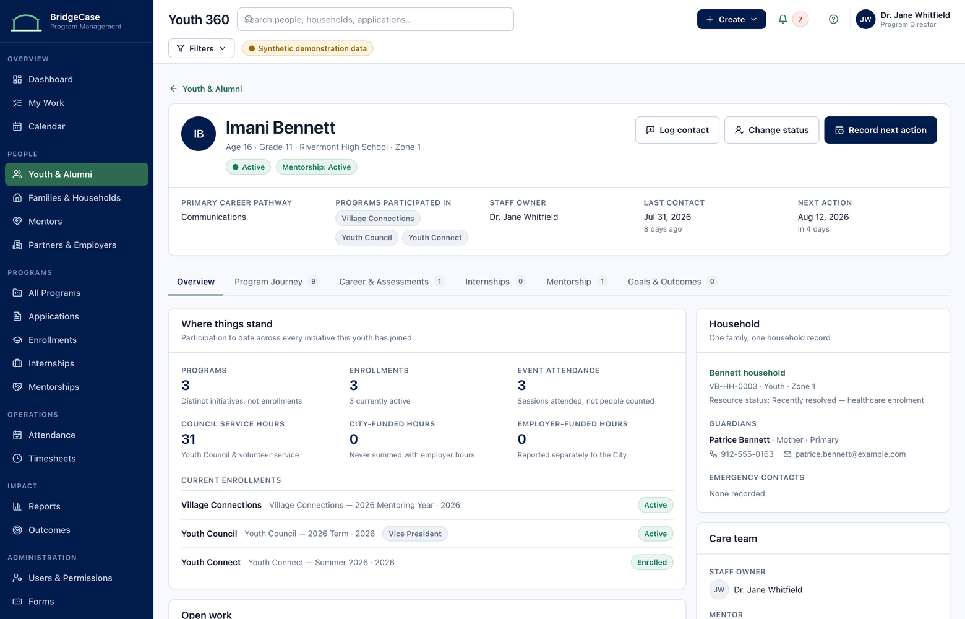Click the Vice President role chip
Image resolution: width=965 pixels, height=619 pixels.
coord(415,534)
